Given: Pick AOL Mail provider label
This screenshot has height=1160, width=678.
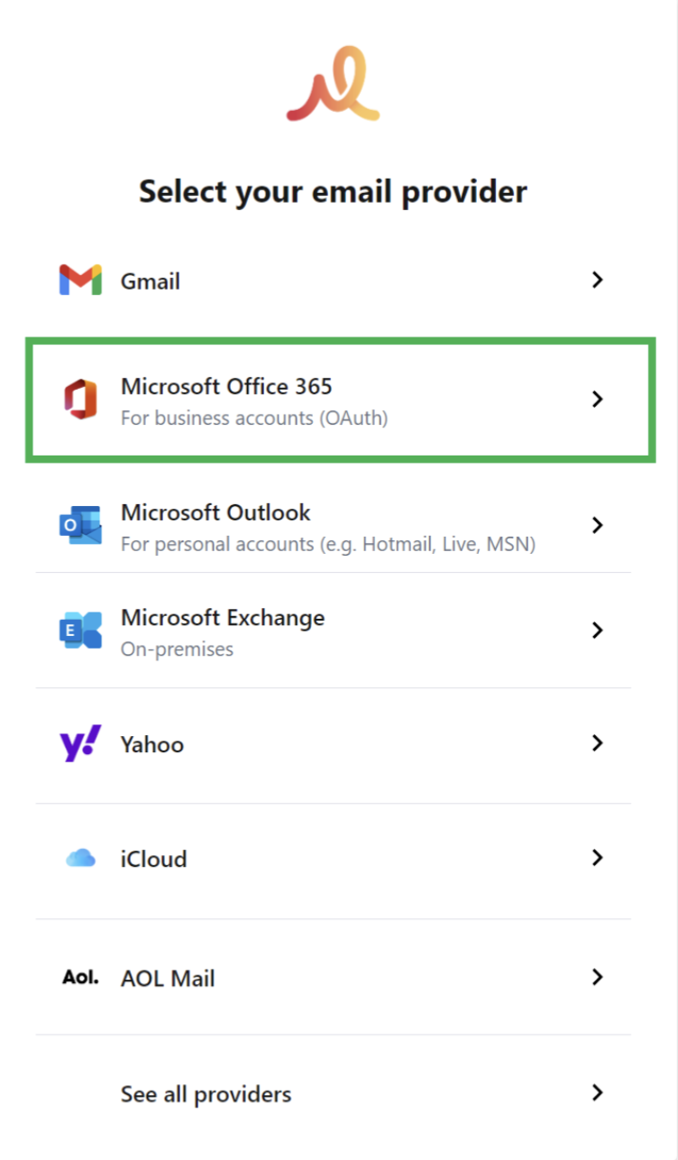Looking at the screenshot, I should 168,978.
